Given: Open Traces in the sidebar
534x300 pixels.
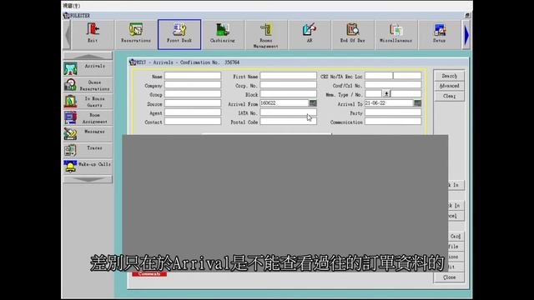Looking at the screenshot, I should (88, 150).
